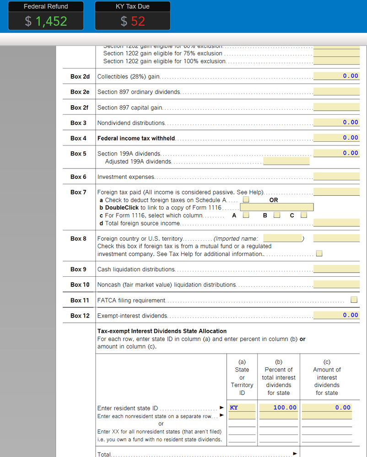The width and height of the screenshot is (367, 457).
Task: Click the 100.00 percent of interest dividends field
Action: click(279, 408)
